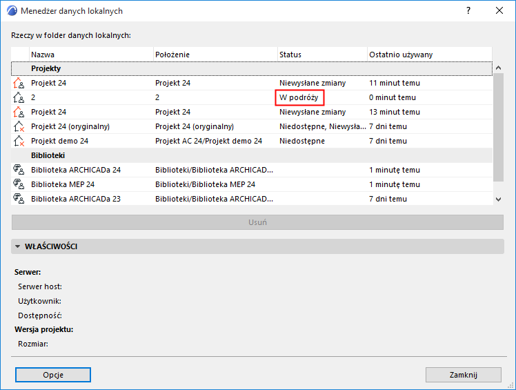Close the Menedżer danych lokalnych dialog

point(499,10)
